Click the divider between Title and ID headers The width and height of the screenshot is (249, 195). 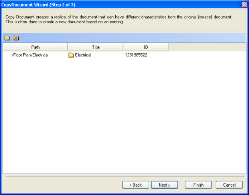tap(123, 47)
